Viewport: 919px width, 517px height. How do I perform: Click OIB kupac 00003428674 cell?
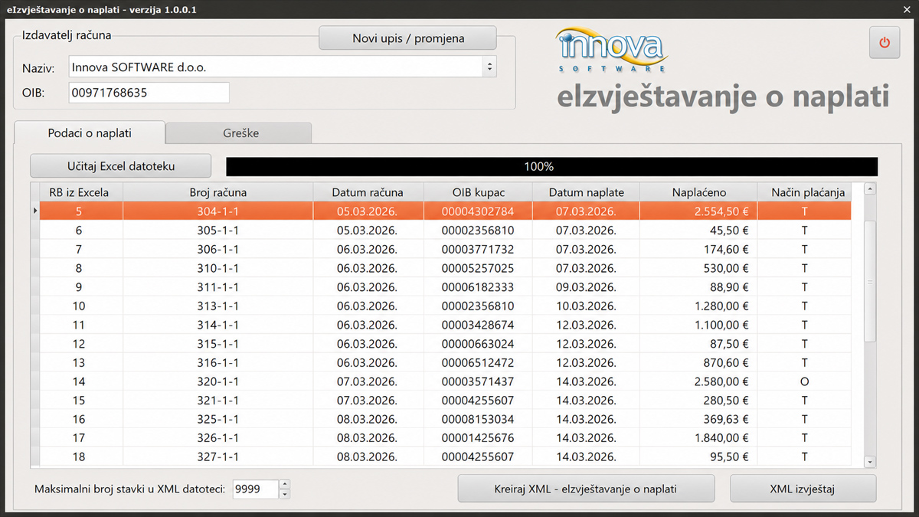478,325
